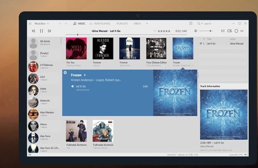
Task: Select the [Empty] artist entry
Action: (x=44, y=54)
